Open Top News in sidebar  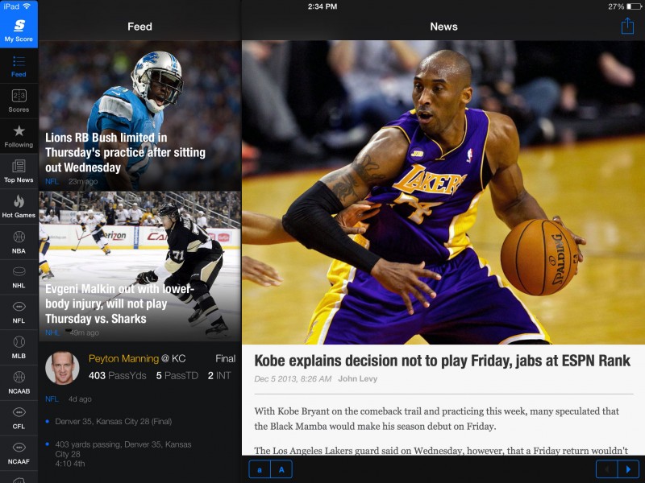point(19,171)
